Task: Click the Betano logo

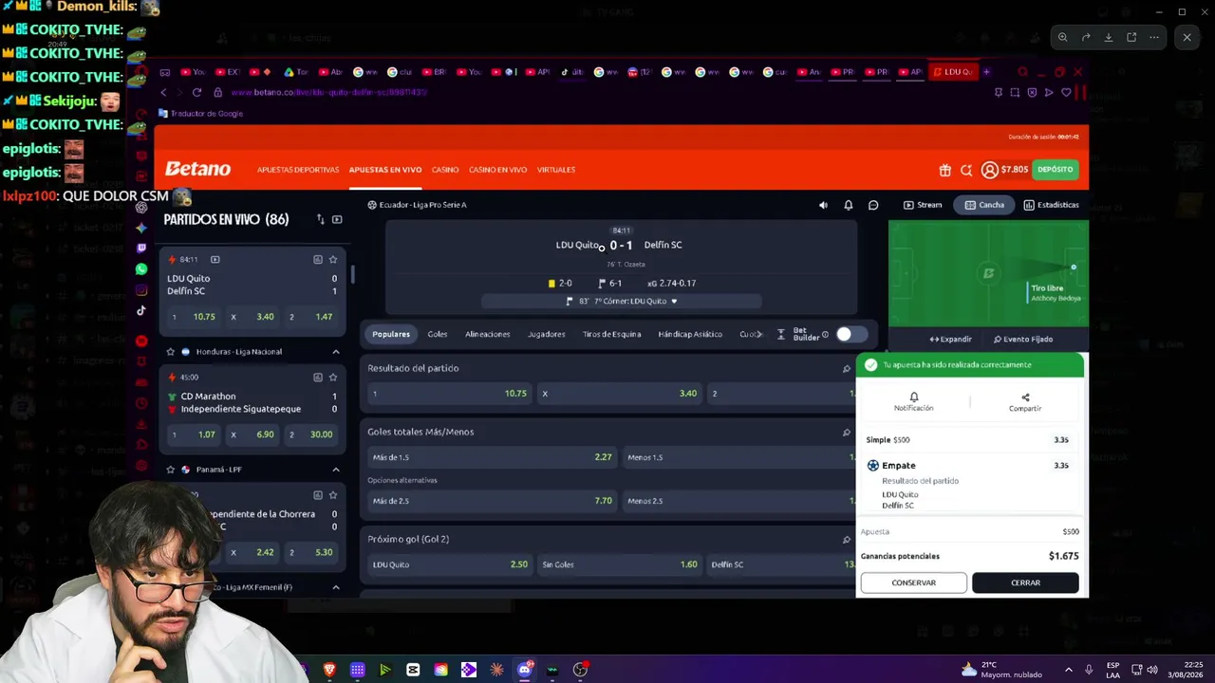Action: tap(197, 169)
